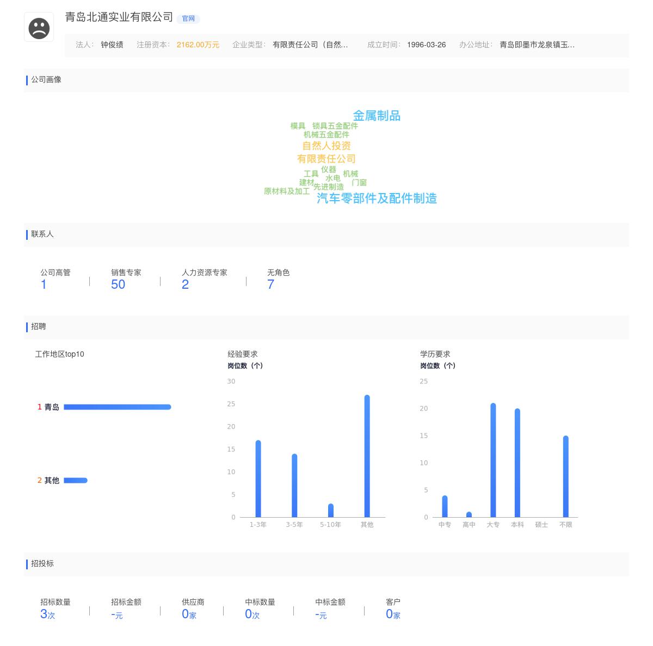Open 人力资源专家 contact count 2
This screenshot has height=646, width=653.
pyautogui.click(x=185, y=284)
